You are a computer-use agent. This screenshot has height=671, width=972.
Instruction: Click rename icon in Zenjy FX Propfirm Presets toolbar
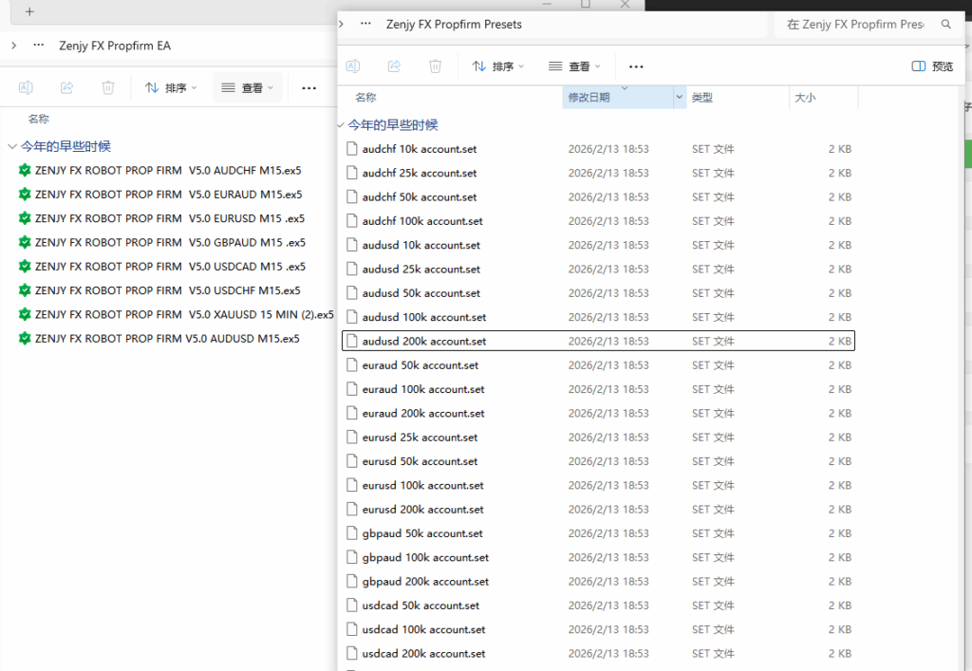[x=353, y=66]
